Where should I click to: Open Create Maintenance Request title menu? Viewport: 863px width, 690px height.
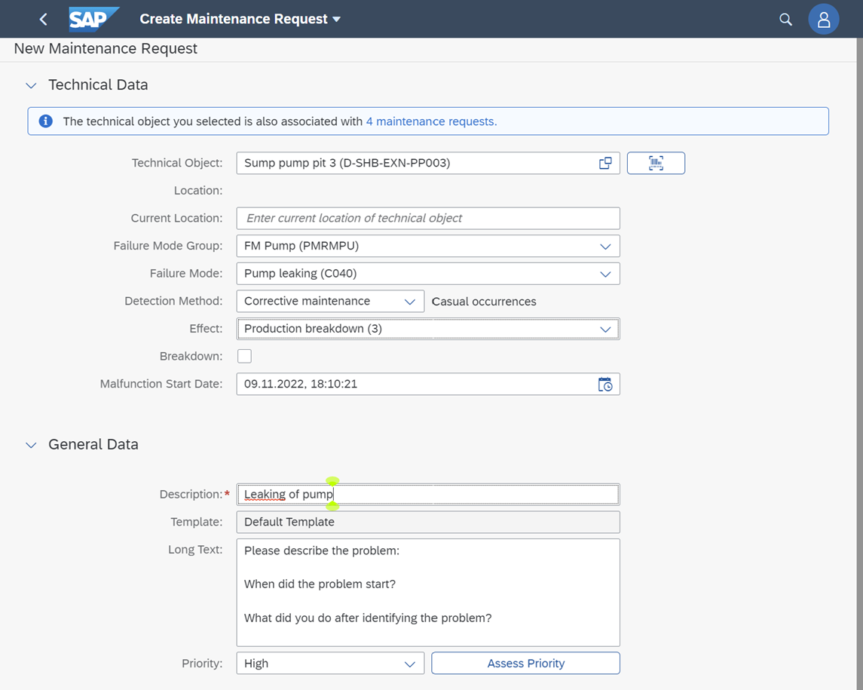tap(240, 20)
